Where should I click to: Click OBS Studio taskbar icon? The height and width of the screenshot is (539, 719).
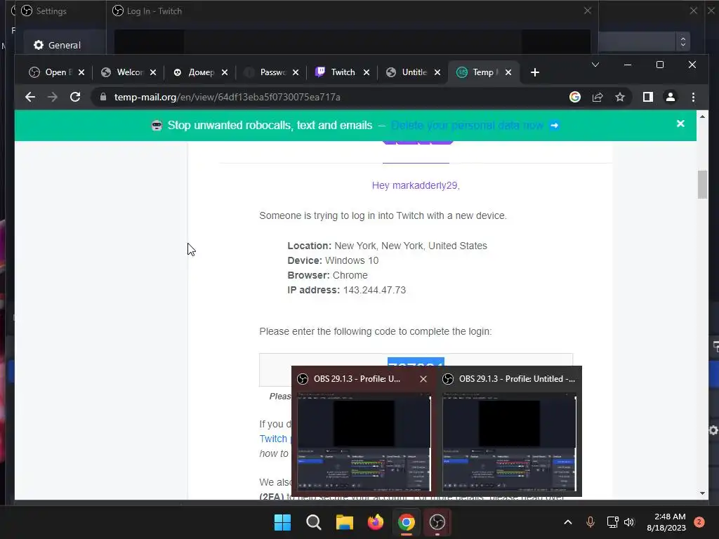coord(437,522)
